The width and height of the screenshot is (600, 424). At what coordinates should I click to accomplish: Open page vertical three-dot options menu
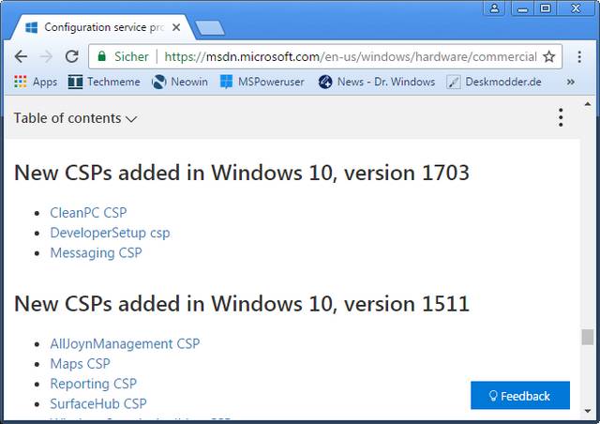(x=561, y=117)
